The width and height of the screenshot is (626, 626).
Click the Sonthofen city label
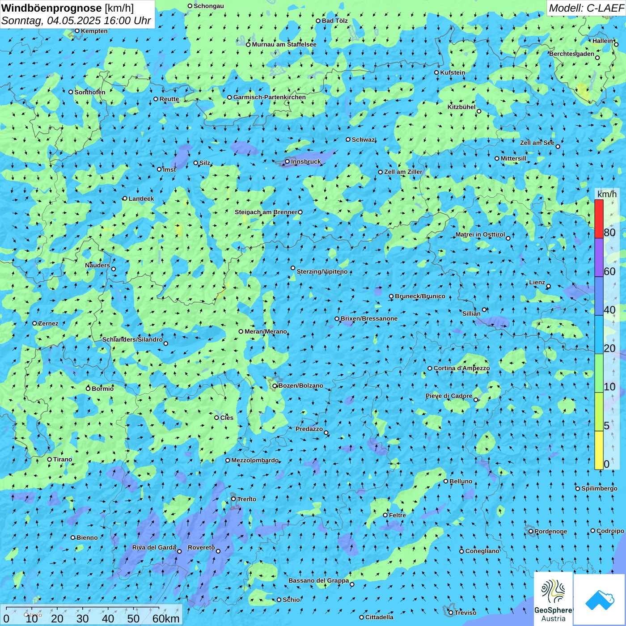pyautogui.click(x=90, y=92)
